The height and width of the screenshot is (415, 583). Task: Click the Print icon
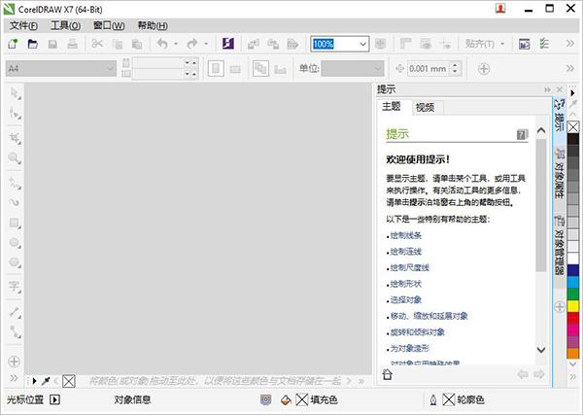click(72, 44)
